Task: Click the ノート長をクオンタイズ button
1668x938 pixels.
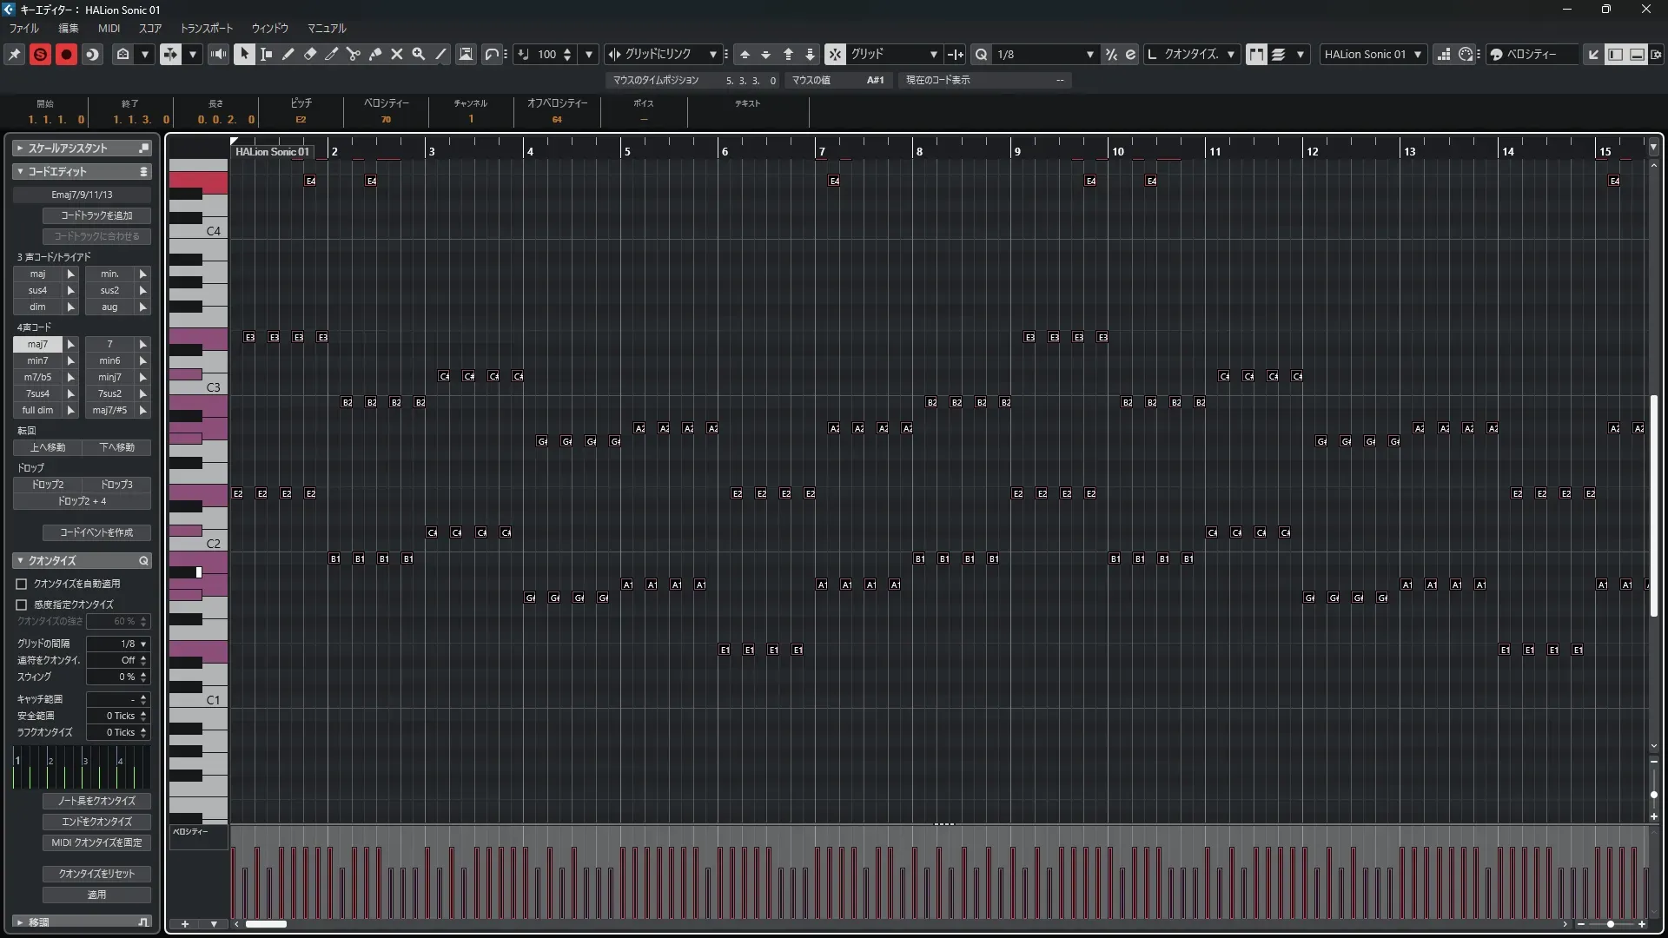Action: [96, 801]
